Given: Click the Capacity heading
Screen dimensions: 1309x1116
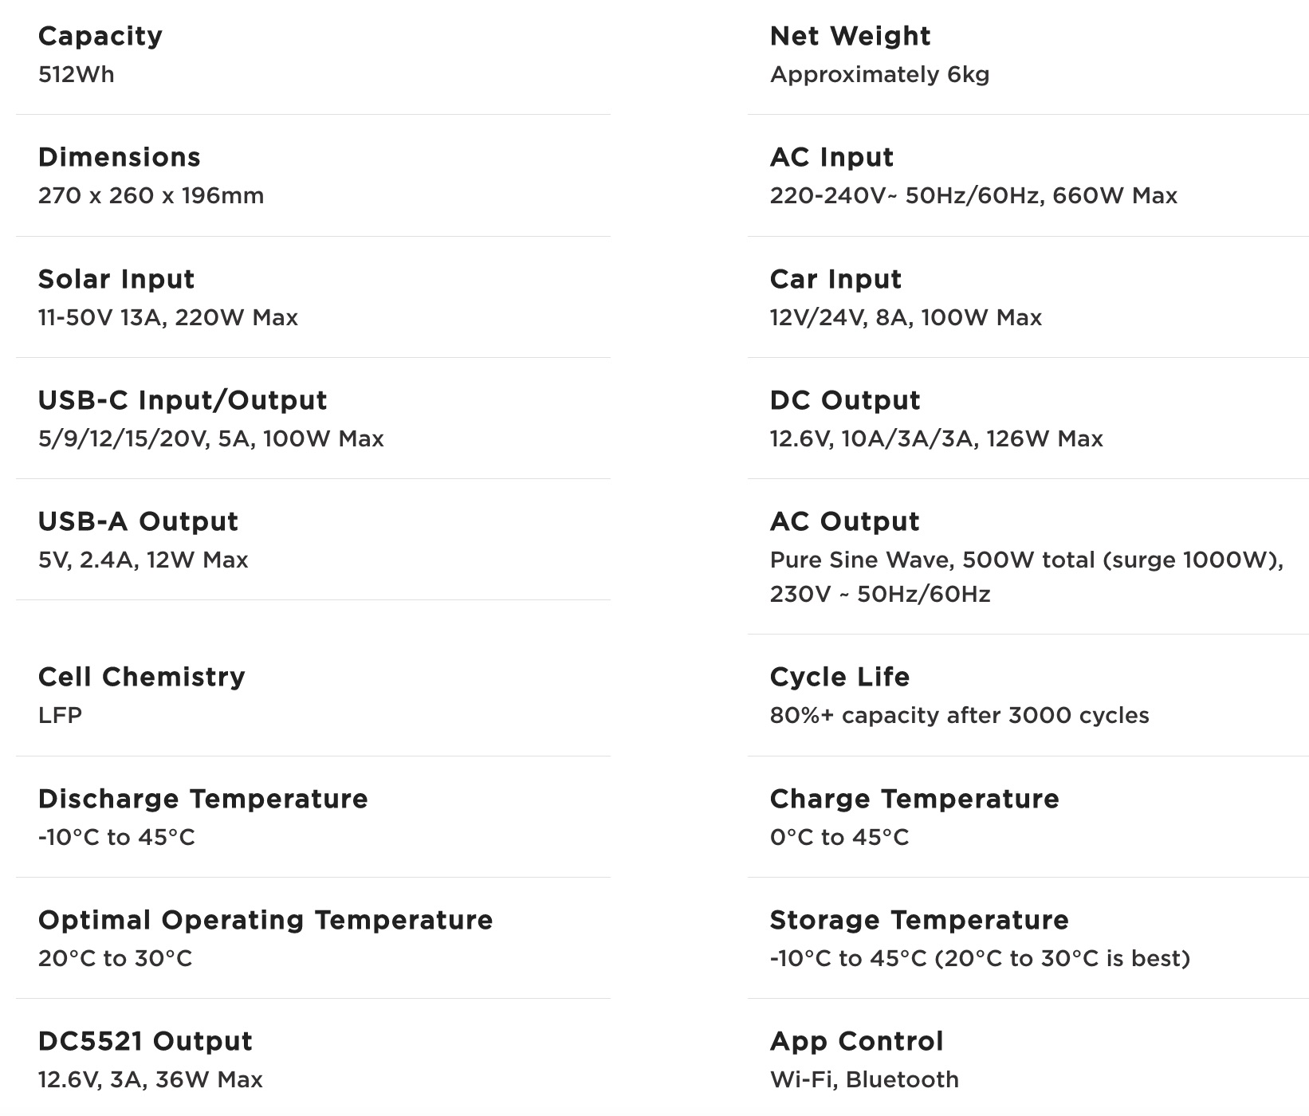Looking at the screenshot, I should click(100, 36).
